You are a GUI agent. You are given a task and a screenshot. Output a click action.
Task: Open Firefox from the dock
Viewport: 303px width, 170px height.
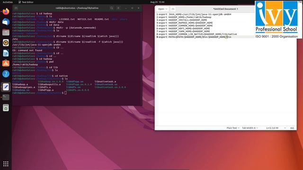click(6, 11)
